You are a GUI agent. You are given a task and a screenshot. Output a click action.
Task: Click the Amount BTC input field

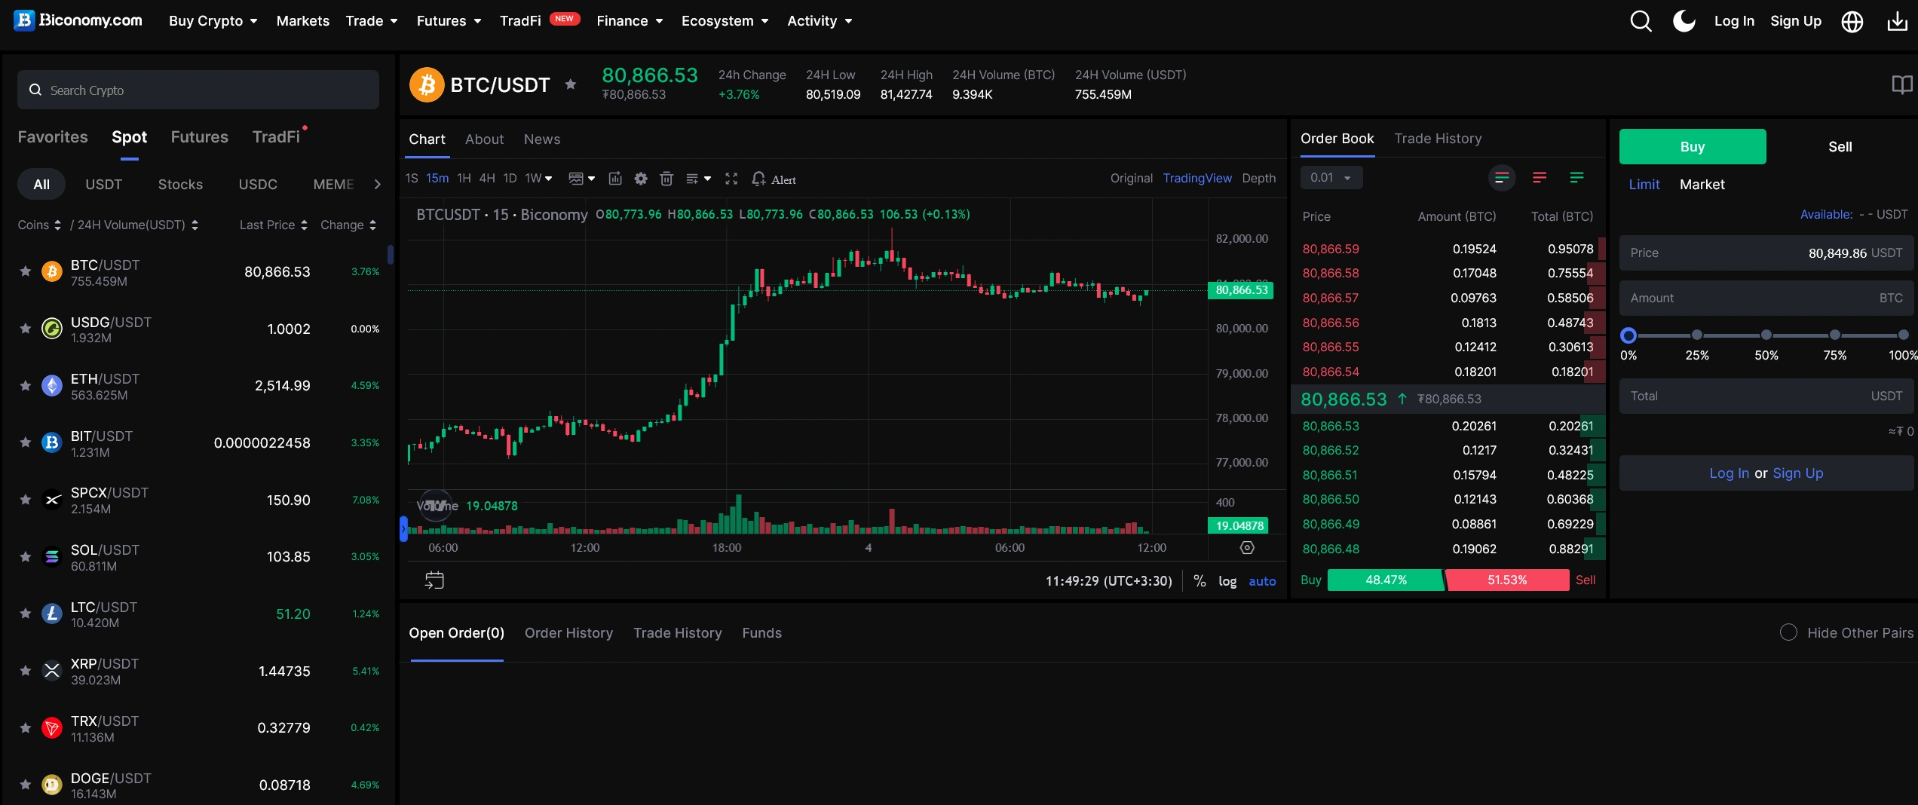1766,298
